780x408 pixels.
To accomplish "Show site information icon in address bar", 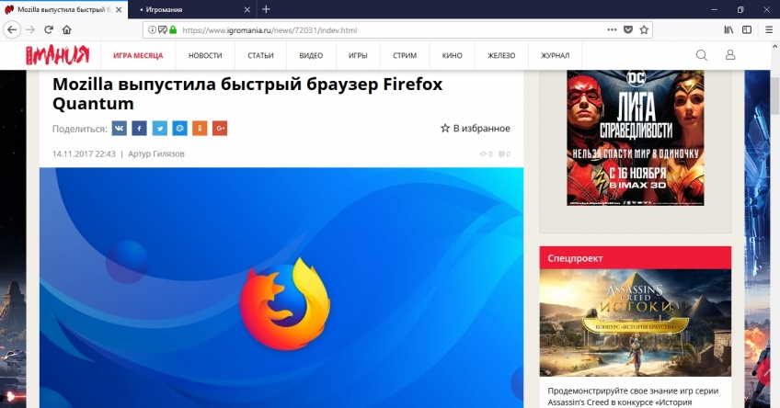I will pos(152,29).
